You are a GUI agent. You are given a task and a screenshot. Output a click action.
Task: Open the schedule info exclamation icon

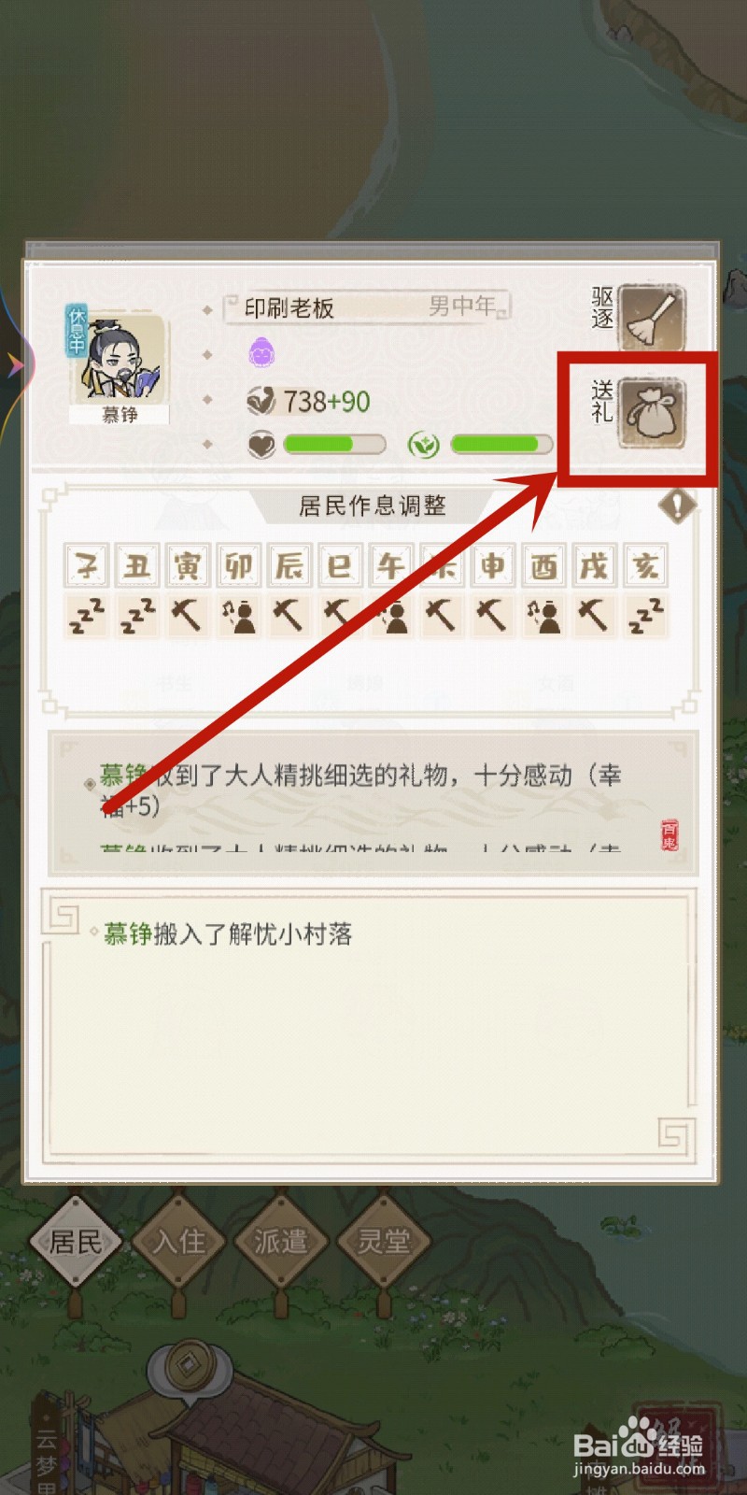[677, 506]
